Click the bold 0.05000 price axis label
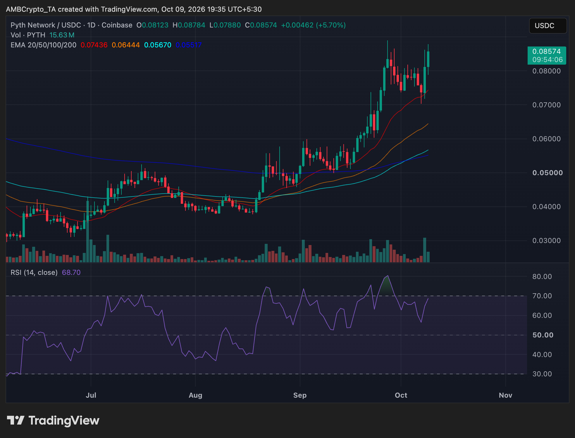Screen dimensions: 575x438 (548, 173)
